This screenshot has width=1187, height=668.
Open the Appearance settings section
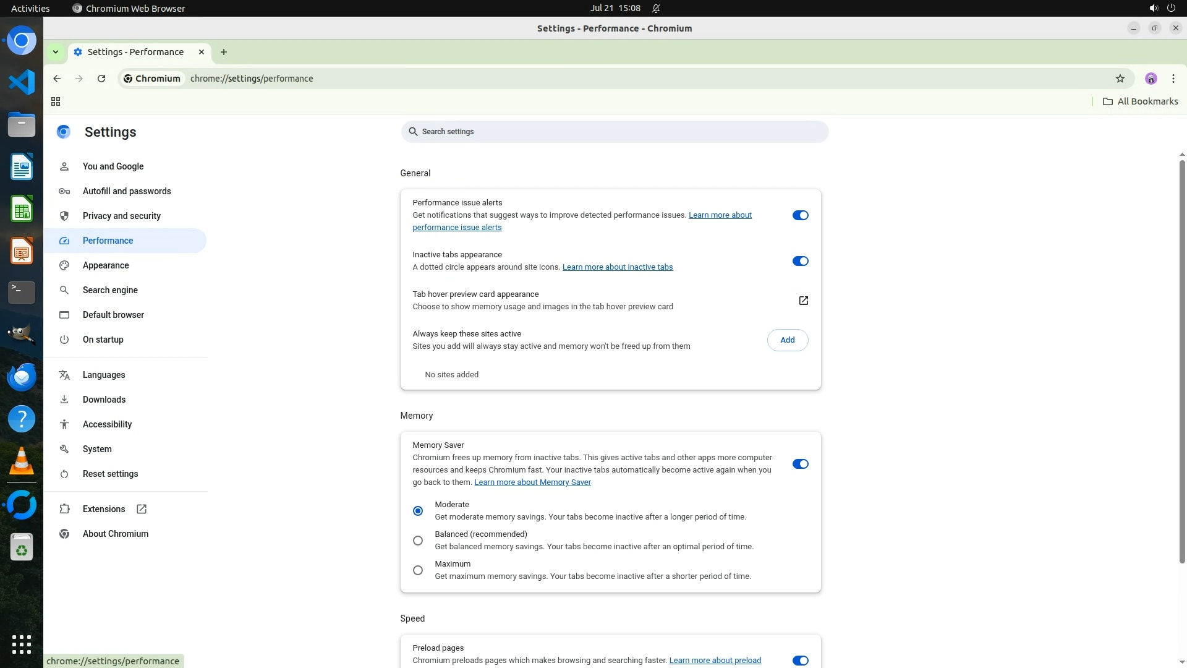point(106,265)
